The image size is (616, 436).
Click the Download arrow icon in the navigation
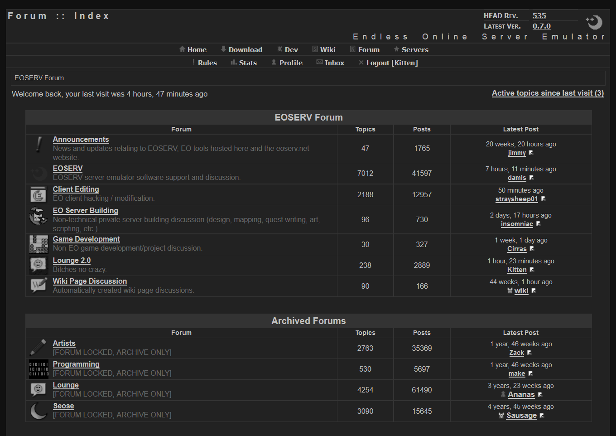point(222,49)
